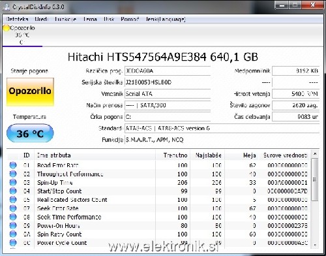Open the Disk menu
This screenshot has height=256, width=326.
pyautogui.click(x=109, y=19)
